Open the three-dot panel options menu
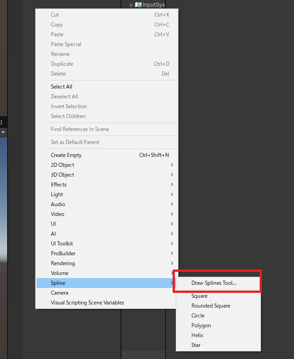Screen dimensions: 294x359 [x=1, y=122]
